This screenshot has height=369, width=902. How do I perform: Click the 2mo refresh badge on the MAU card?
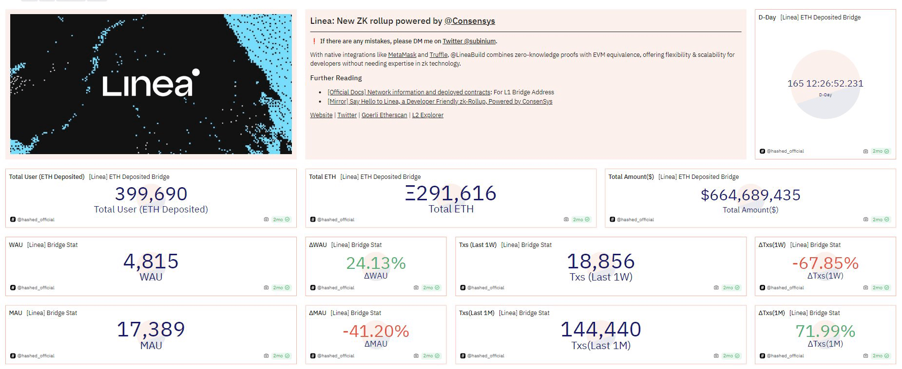[x=281, y=356]
